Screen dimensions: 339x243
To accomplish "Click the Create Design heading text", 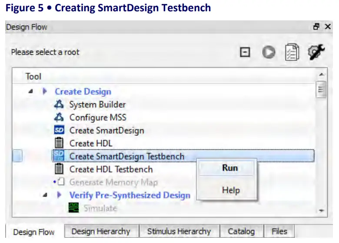I will pos(83,92).
